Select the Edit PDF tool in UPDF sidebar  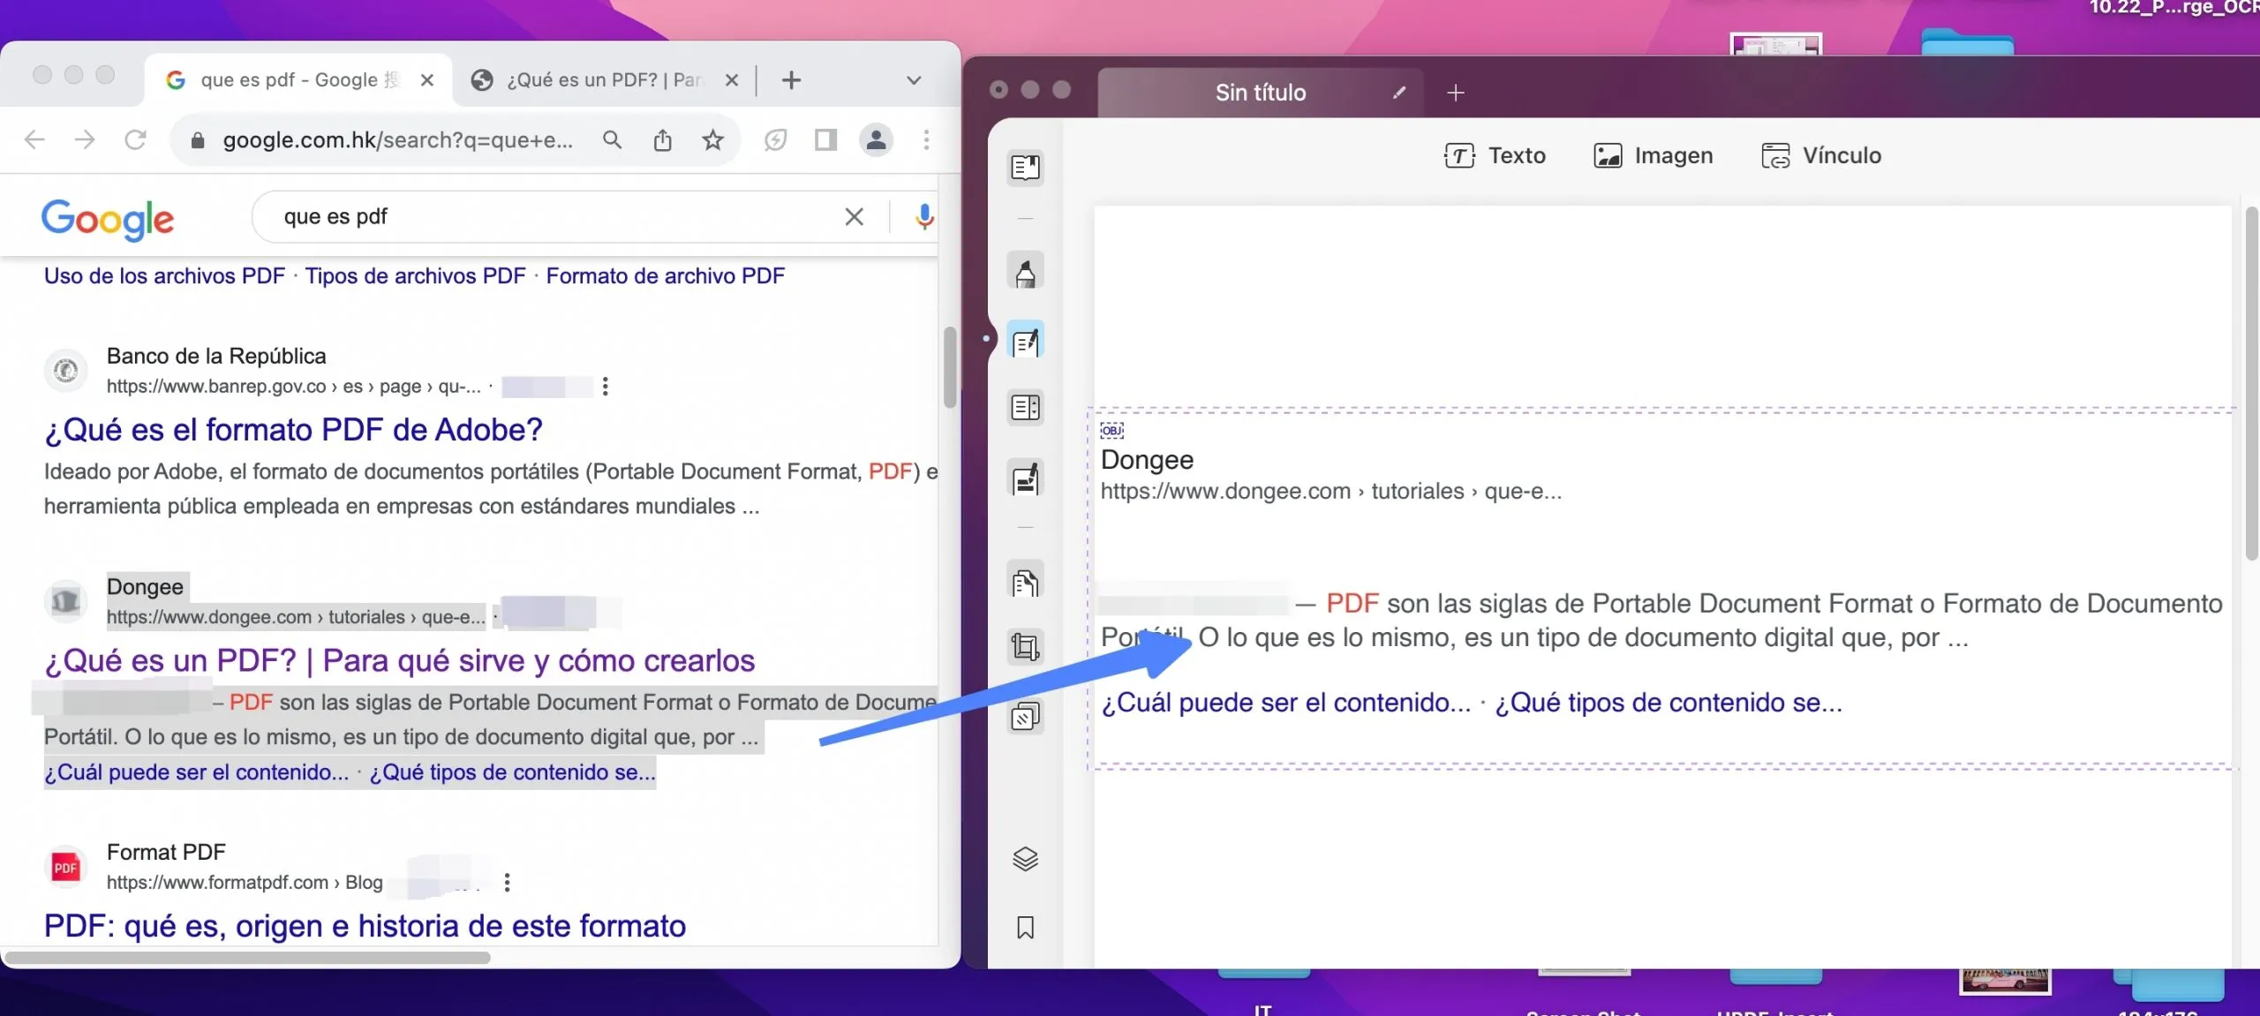1025,341
